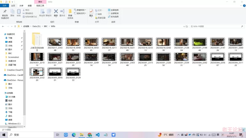Click 复制路径 (Copy path) in the ribbon

[x=28, y=13]
